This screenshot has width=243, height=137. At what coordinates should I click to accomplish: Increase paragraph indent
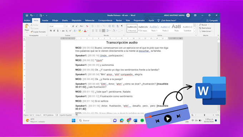pyautogui.click(x=113, y=26)
